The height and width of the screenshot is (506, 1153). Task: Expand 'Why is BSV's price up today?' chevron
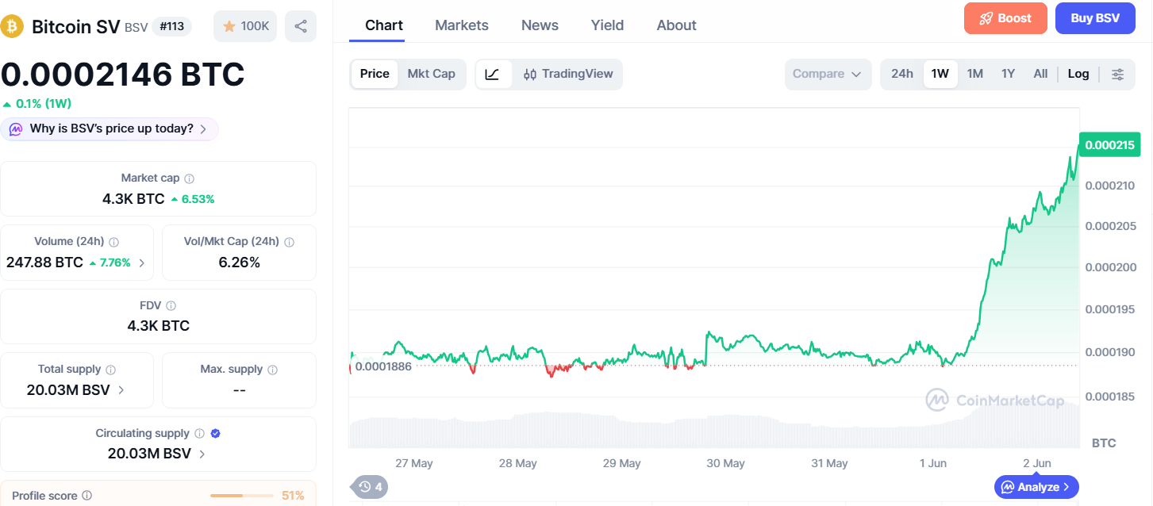tap(204, 128)
